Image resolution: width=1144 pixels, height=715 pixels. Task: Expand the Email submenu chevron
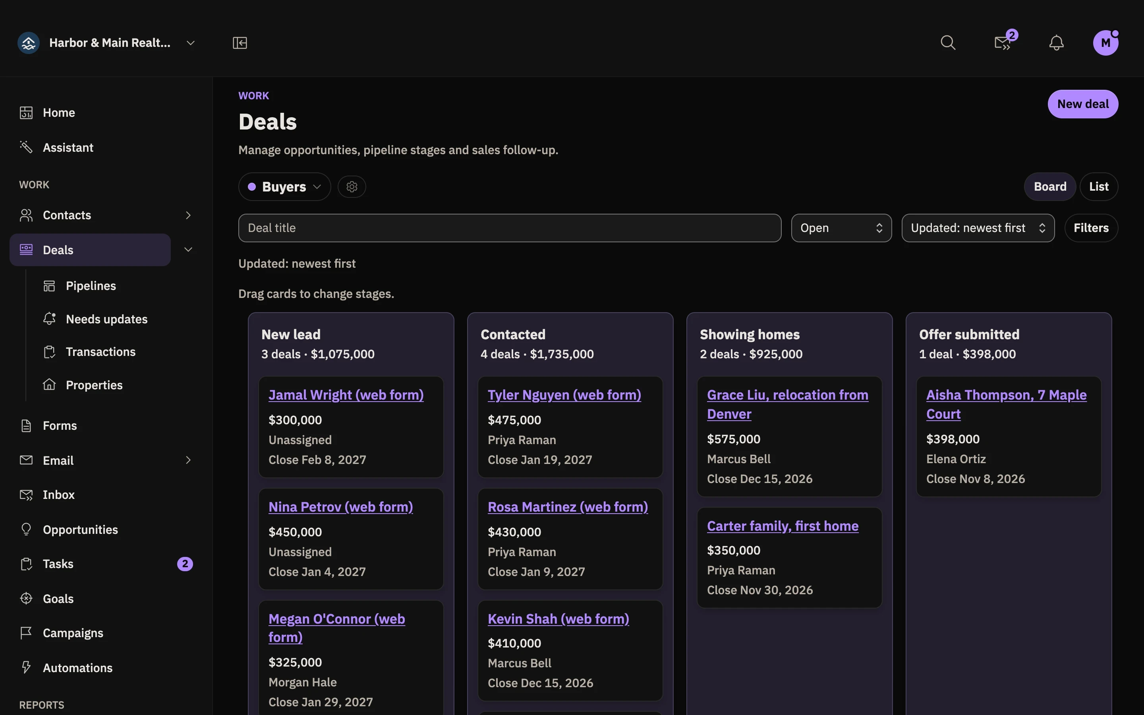[188, 460]
